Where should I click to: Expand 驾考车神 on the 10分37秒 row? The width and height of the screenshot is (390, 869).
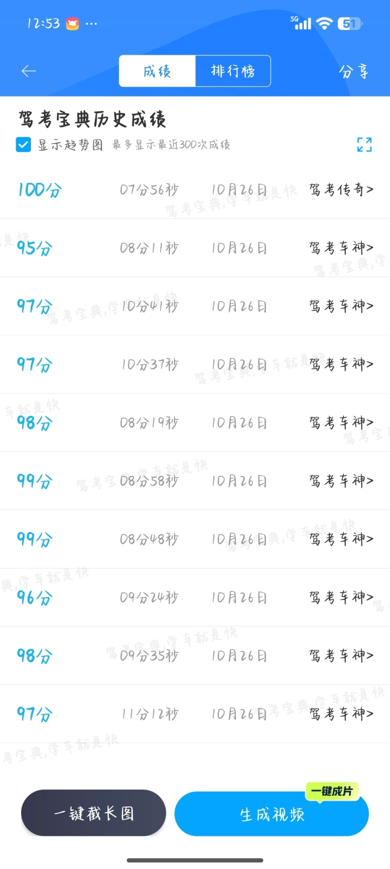(341, 365)
